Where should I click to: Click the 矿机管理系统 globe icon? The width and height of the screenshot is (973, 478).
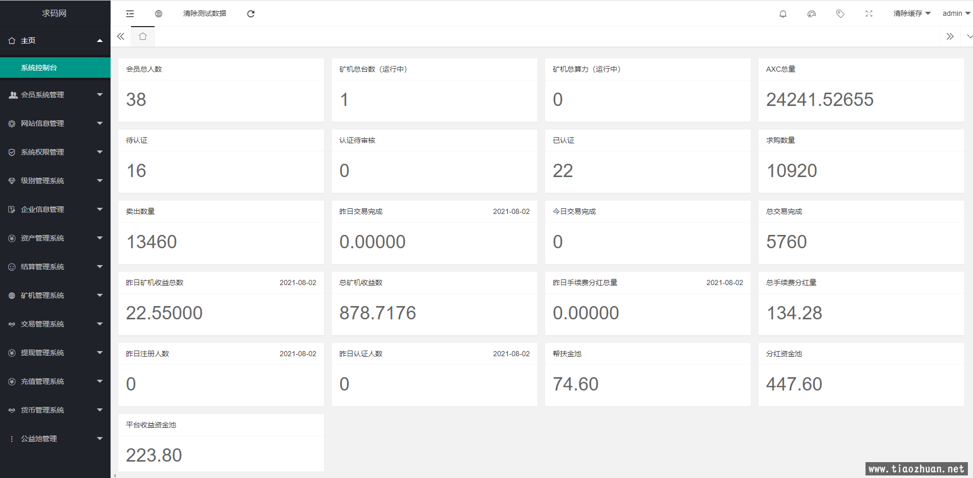click(x=12, y=295)
